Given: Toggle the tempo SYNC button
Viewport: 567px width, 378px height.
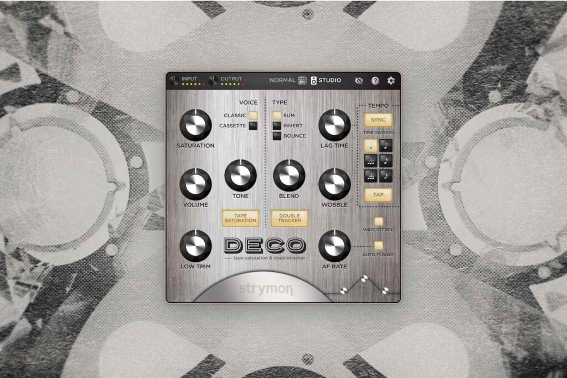Looking at the screenshot, I should [x=378, y=120].
